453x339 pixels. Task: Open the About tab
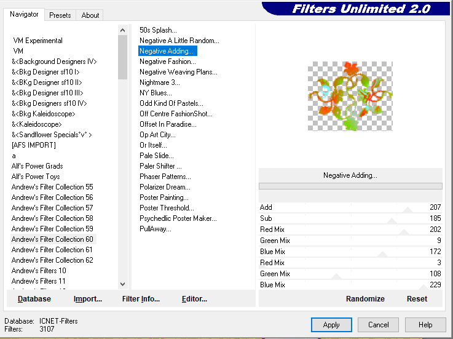pos(90,15)
